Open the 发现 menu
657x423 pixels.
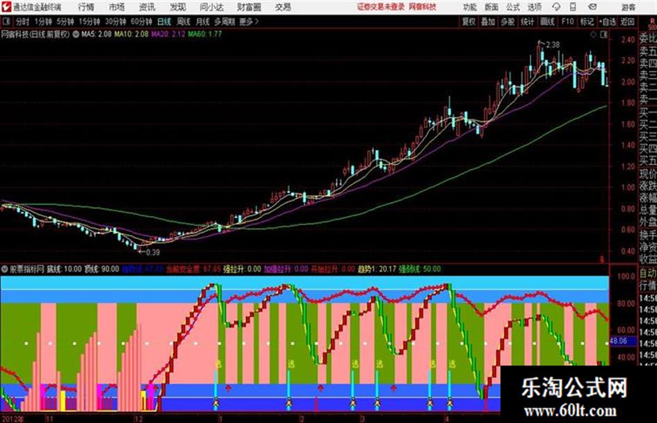(178, 7)
